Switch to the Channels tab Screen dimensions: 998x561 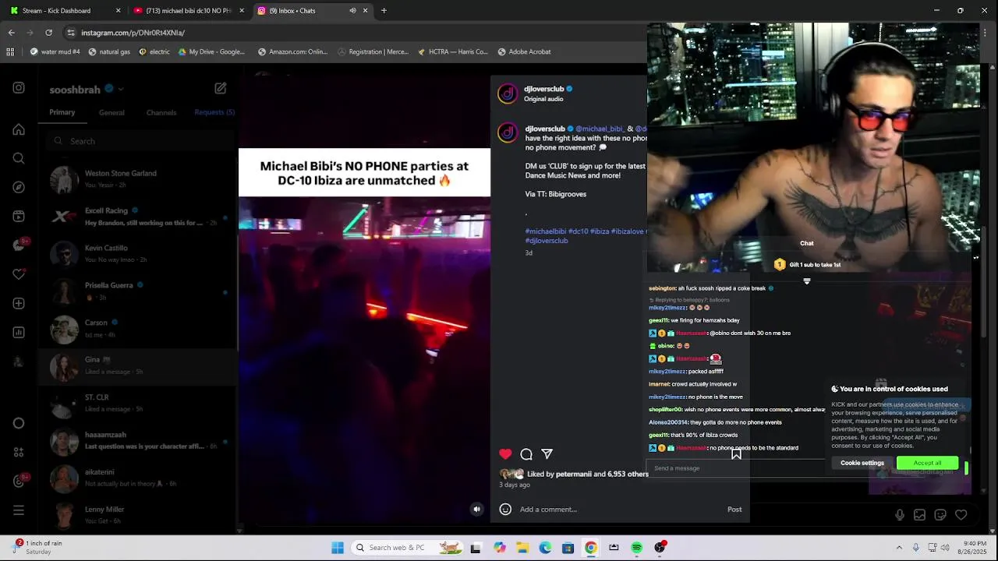point(161,112)
